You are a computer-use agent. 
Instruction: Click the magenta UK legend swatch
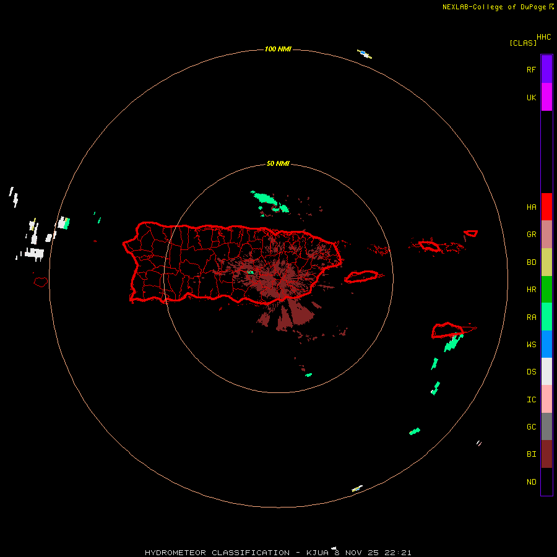[x=546, y=97]
